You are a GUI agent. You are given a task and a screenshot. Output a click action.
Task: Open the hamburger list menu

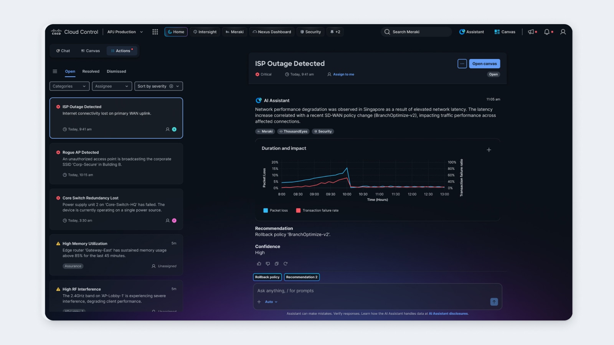tap(55, 71)
